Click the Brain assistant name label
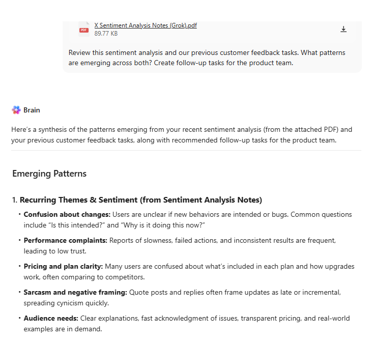The height and width of the screenshot is (342, 369). [x=32, y=110]
